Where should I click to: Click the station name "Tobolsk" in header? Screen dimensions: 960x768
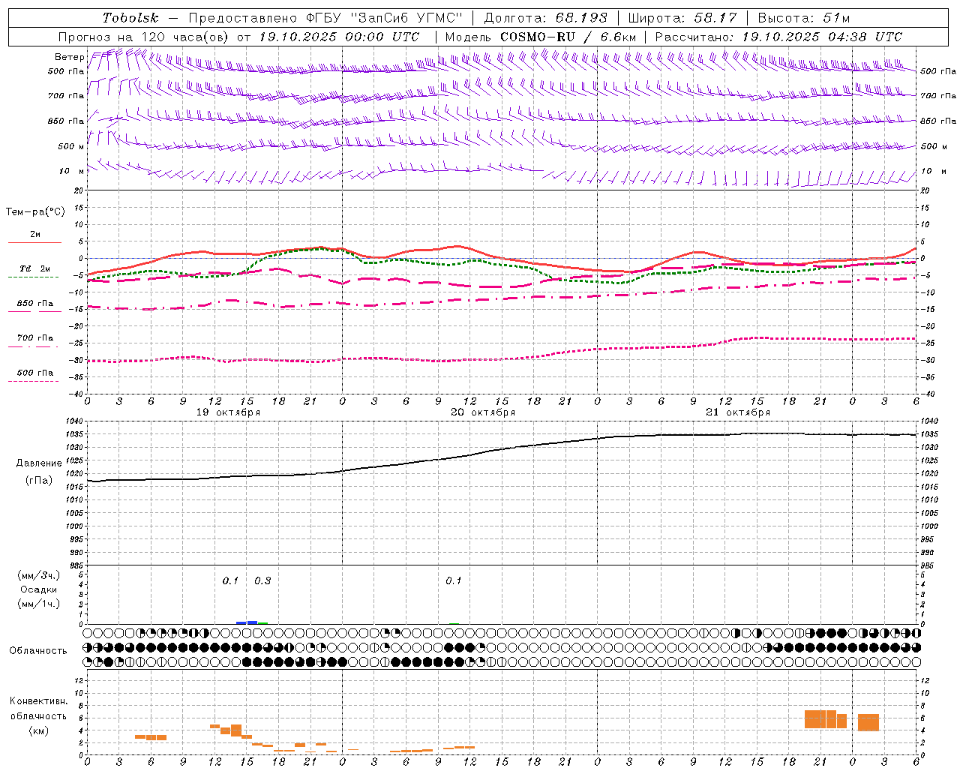tap(130, 18)
